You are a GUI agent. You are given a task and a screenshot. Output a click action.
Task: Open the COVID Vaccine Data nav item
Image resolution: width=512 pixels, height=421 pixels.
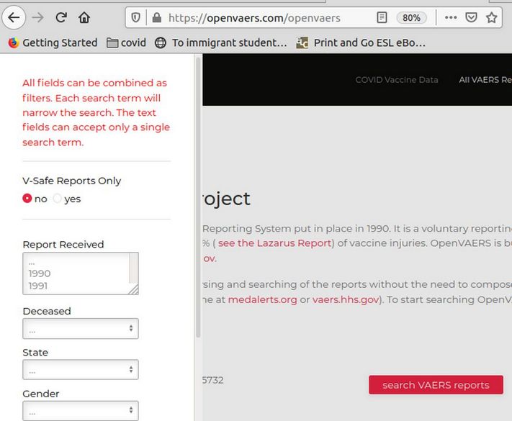[397, 80]
